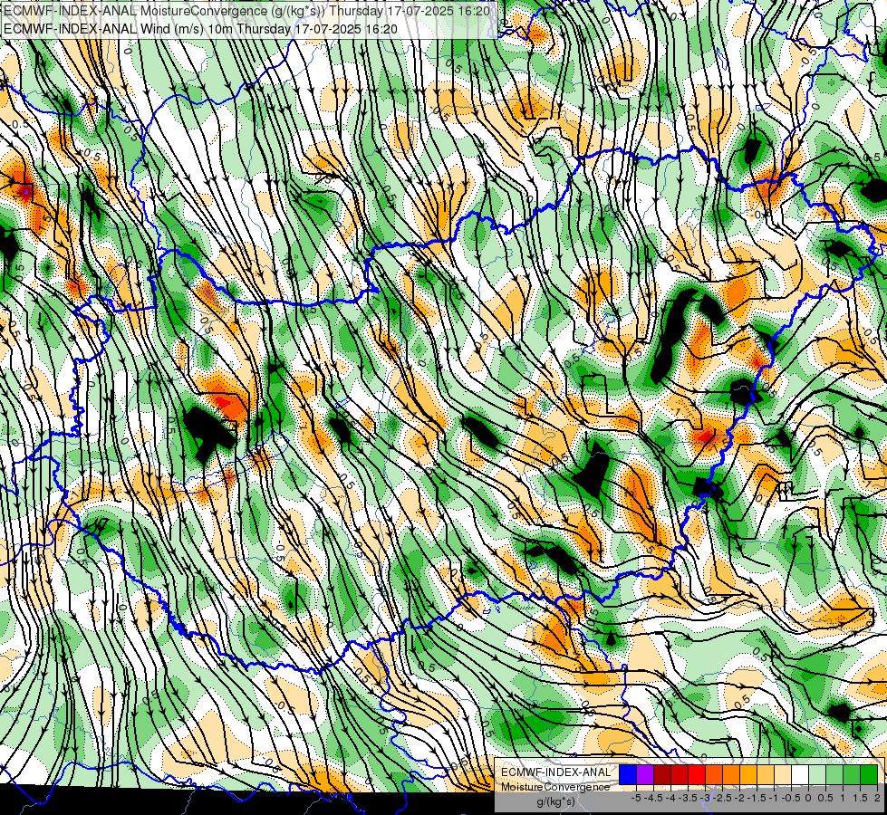Click the blue swatch in the legend

[x=628, y=774]
